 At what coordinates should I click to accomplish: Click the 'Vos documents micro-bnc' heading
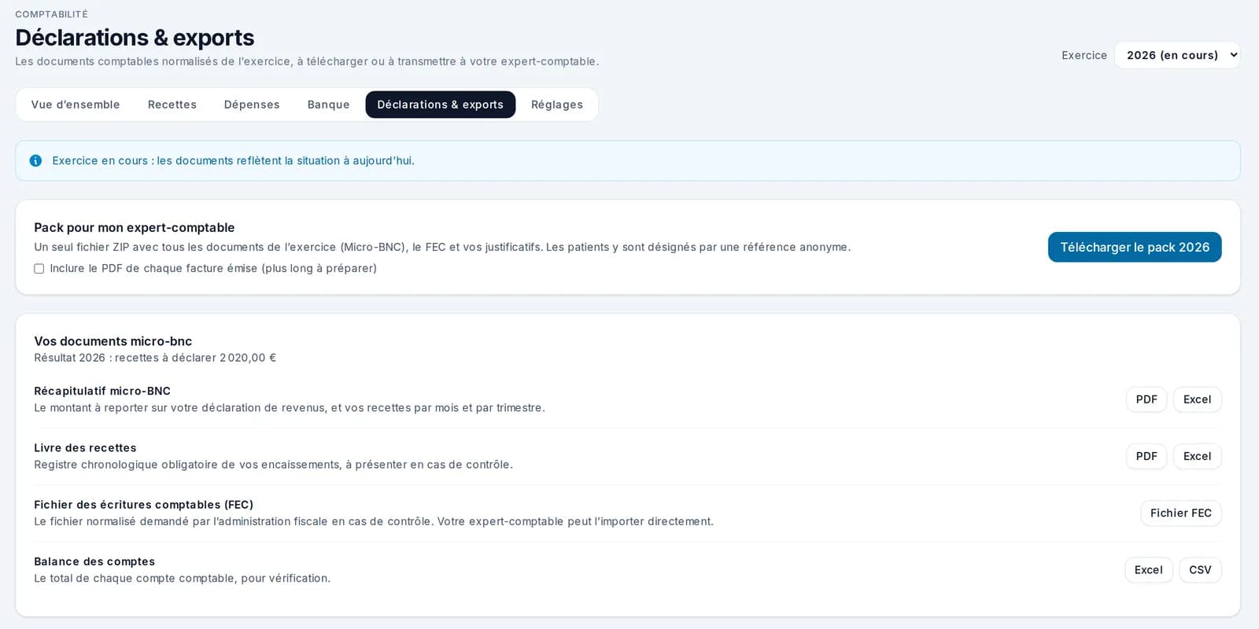coord(113,341)
